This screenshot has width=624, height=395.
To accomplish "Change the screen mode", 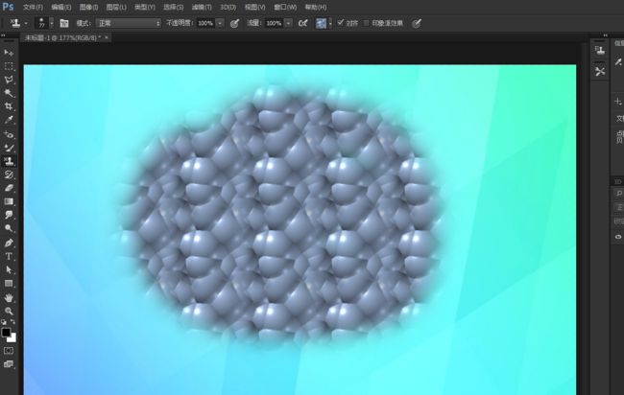I will 9,364.
